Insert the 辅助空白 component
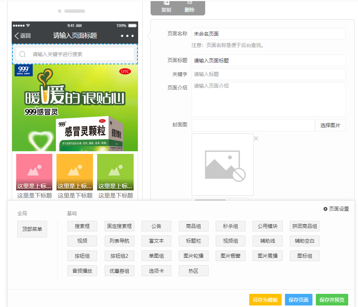Image resolution: width=358 pixels, height=307 pixels. [x=305, y=241]
